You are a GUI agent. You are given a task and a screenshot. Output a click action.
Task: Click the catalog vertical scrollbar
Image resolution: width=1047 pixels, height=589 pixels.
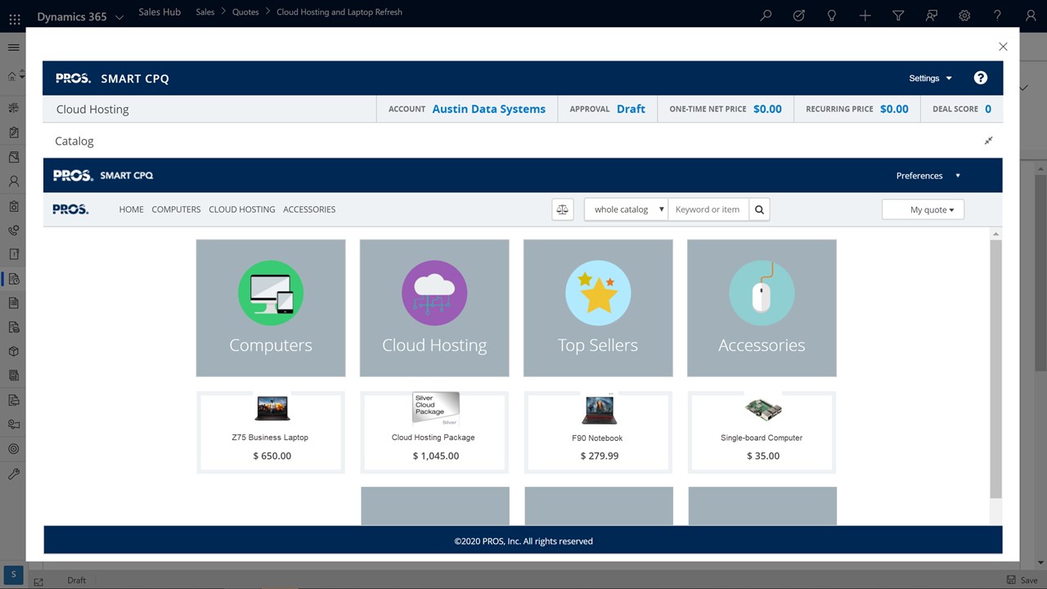point(995,368)
